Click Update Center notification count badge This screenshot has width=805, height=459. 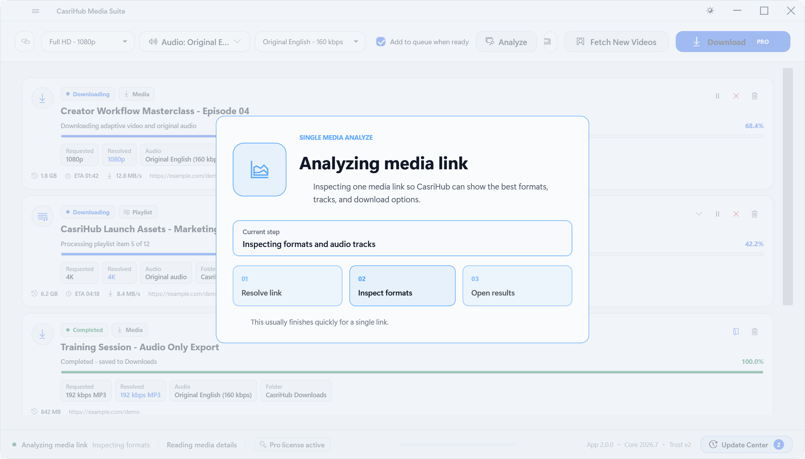tap(779, 445)
